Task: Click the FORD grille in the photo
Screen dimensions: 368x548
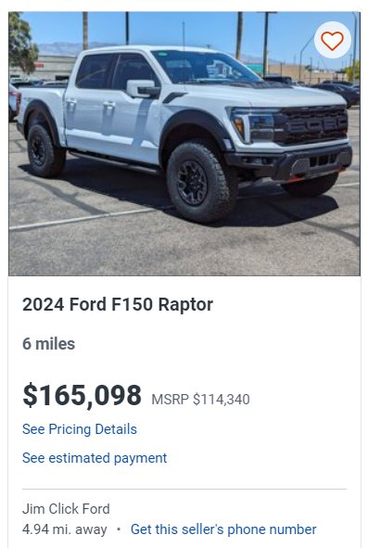Action: point(312,124)
